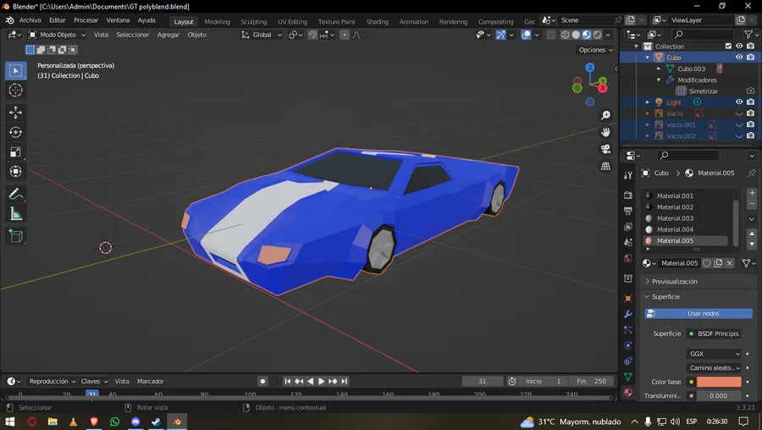Click current frame field 31
The image size is (762, 430).
pos(482,382)
